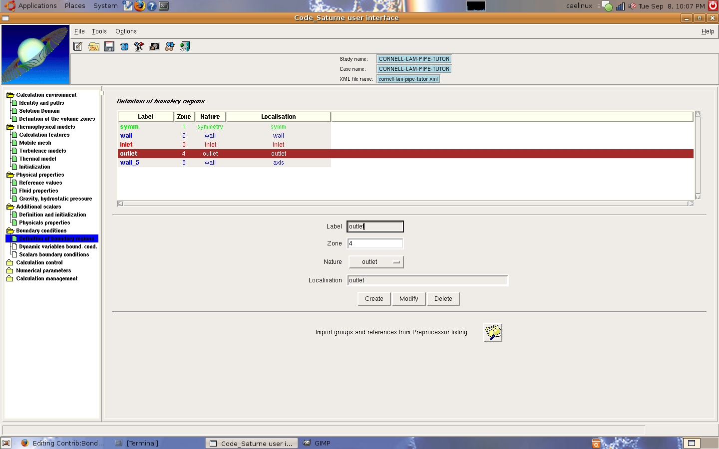Open an XML file via folder icon

click(93, 46)
